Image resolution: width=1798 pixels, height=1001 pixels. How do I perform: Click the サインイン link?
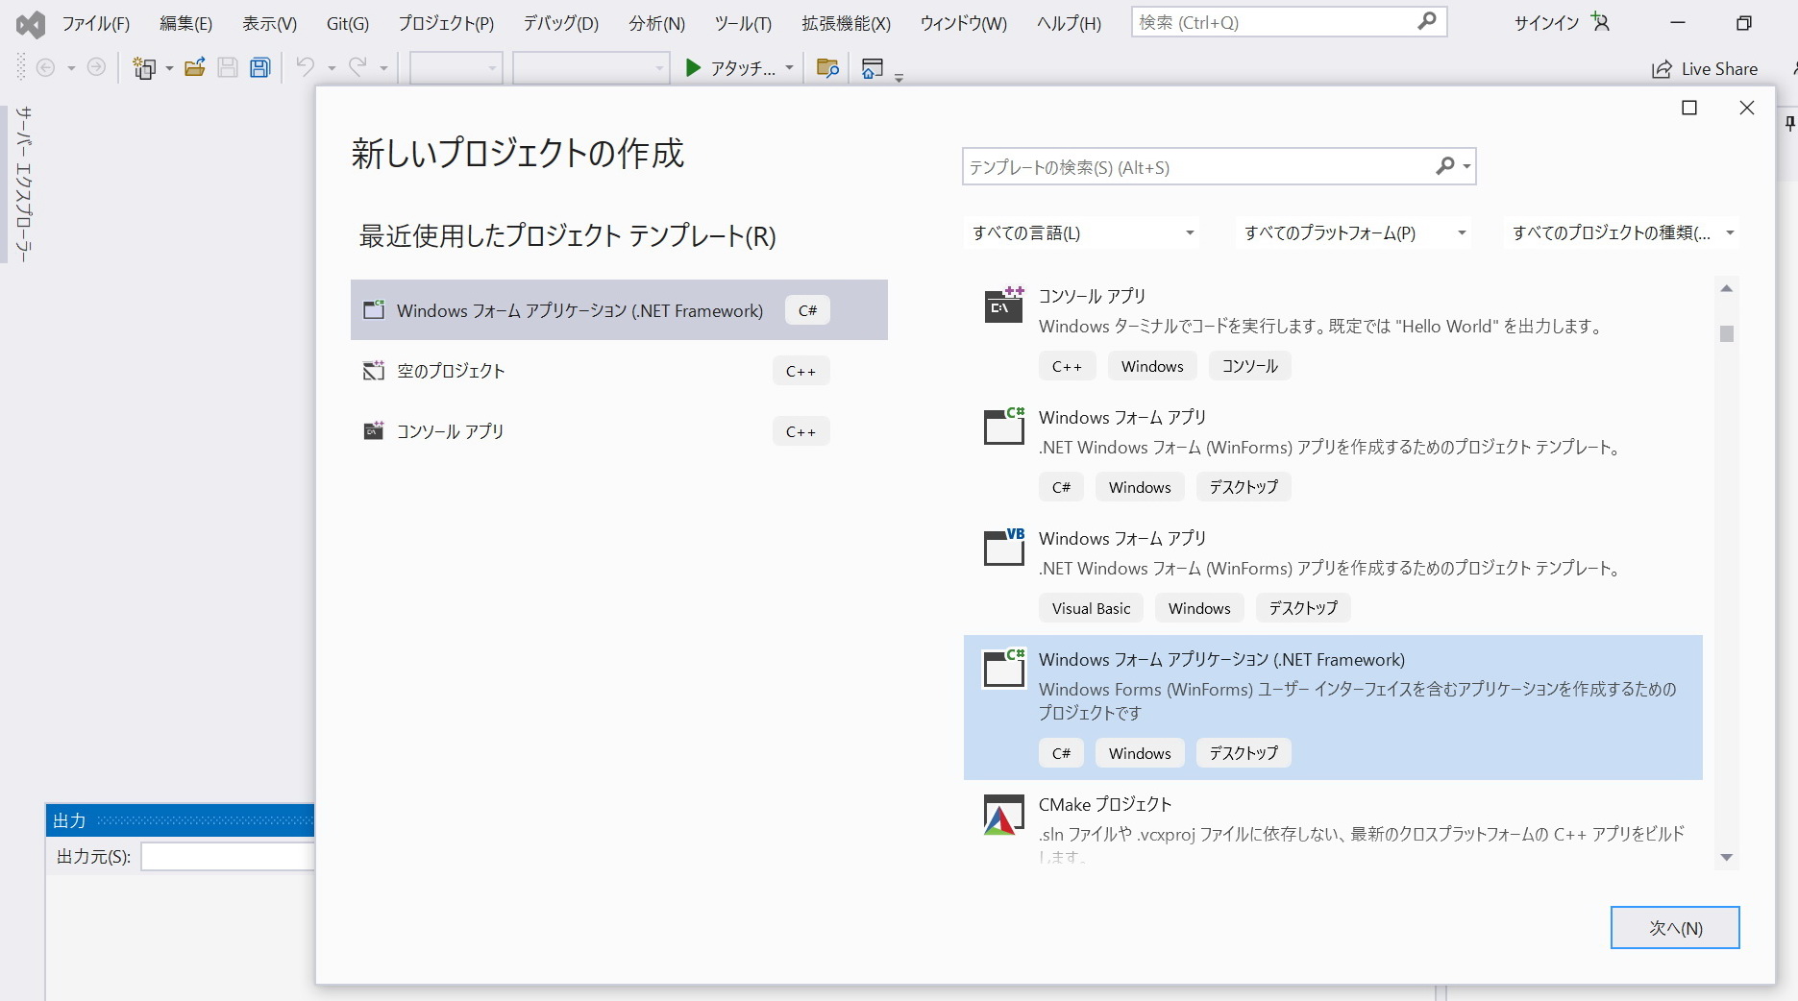[x=1546, y=23]
